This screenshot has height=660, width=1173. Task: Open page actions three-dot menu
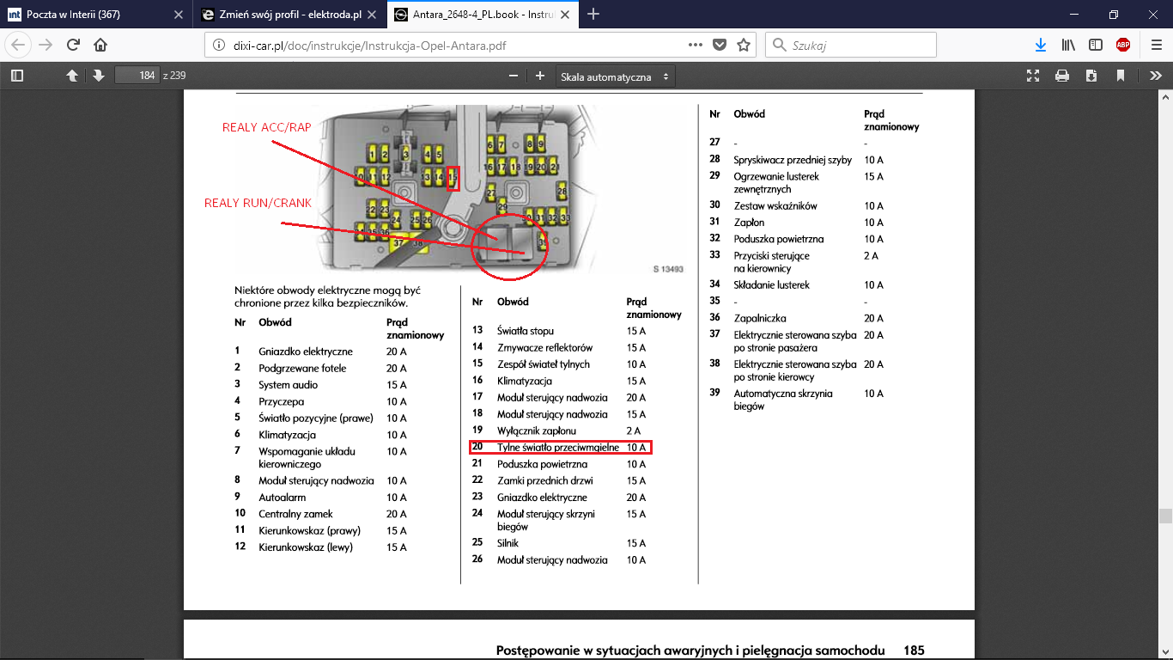point(696,45)
